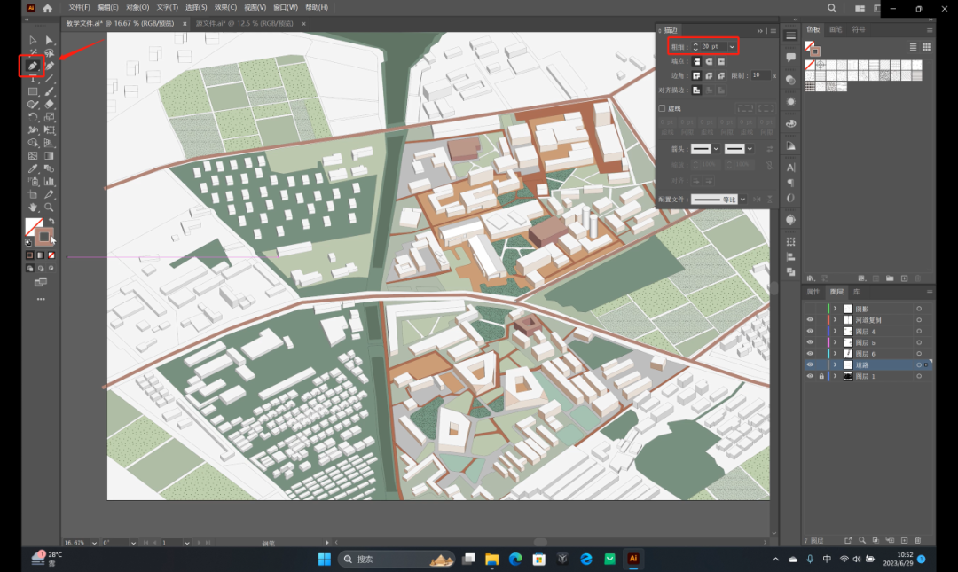Select the Eyedropper tool
The height and width of the screenshot is (572, 958).
click(33, 168)
